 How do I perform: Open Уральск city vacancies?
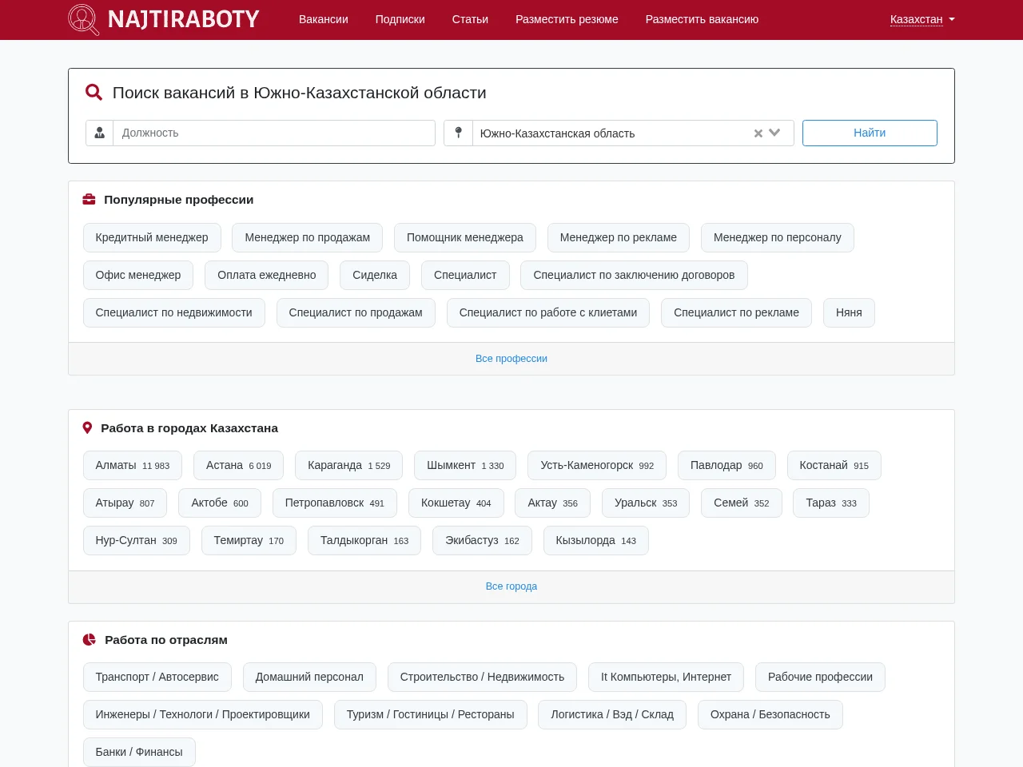pos(646,503)
